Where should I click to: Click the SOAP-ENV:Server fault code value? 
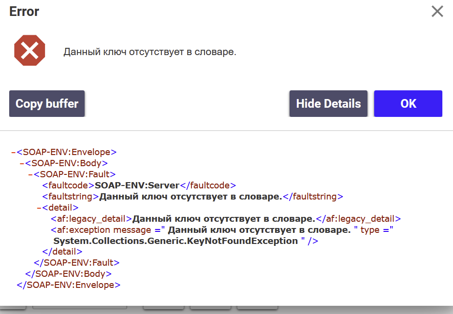point(137,185)
